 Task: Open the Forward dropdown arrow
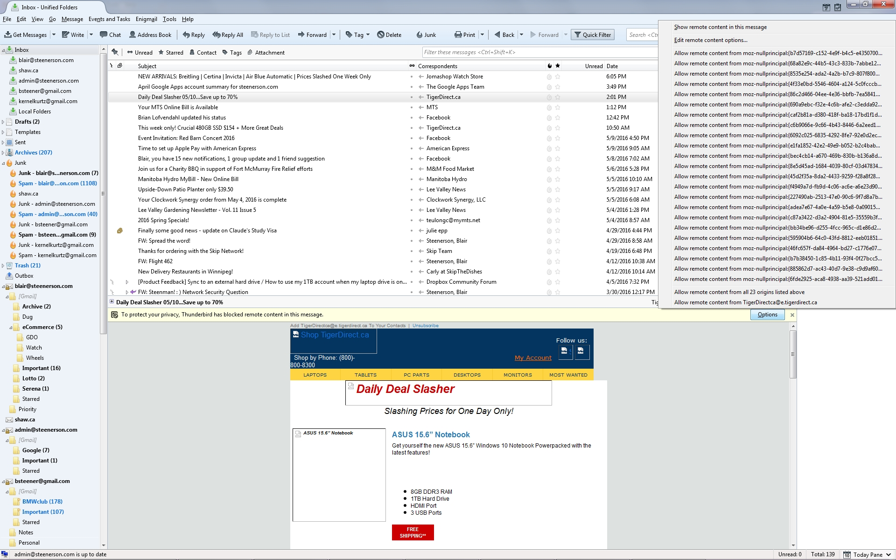(x=334, y=35)
